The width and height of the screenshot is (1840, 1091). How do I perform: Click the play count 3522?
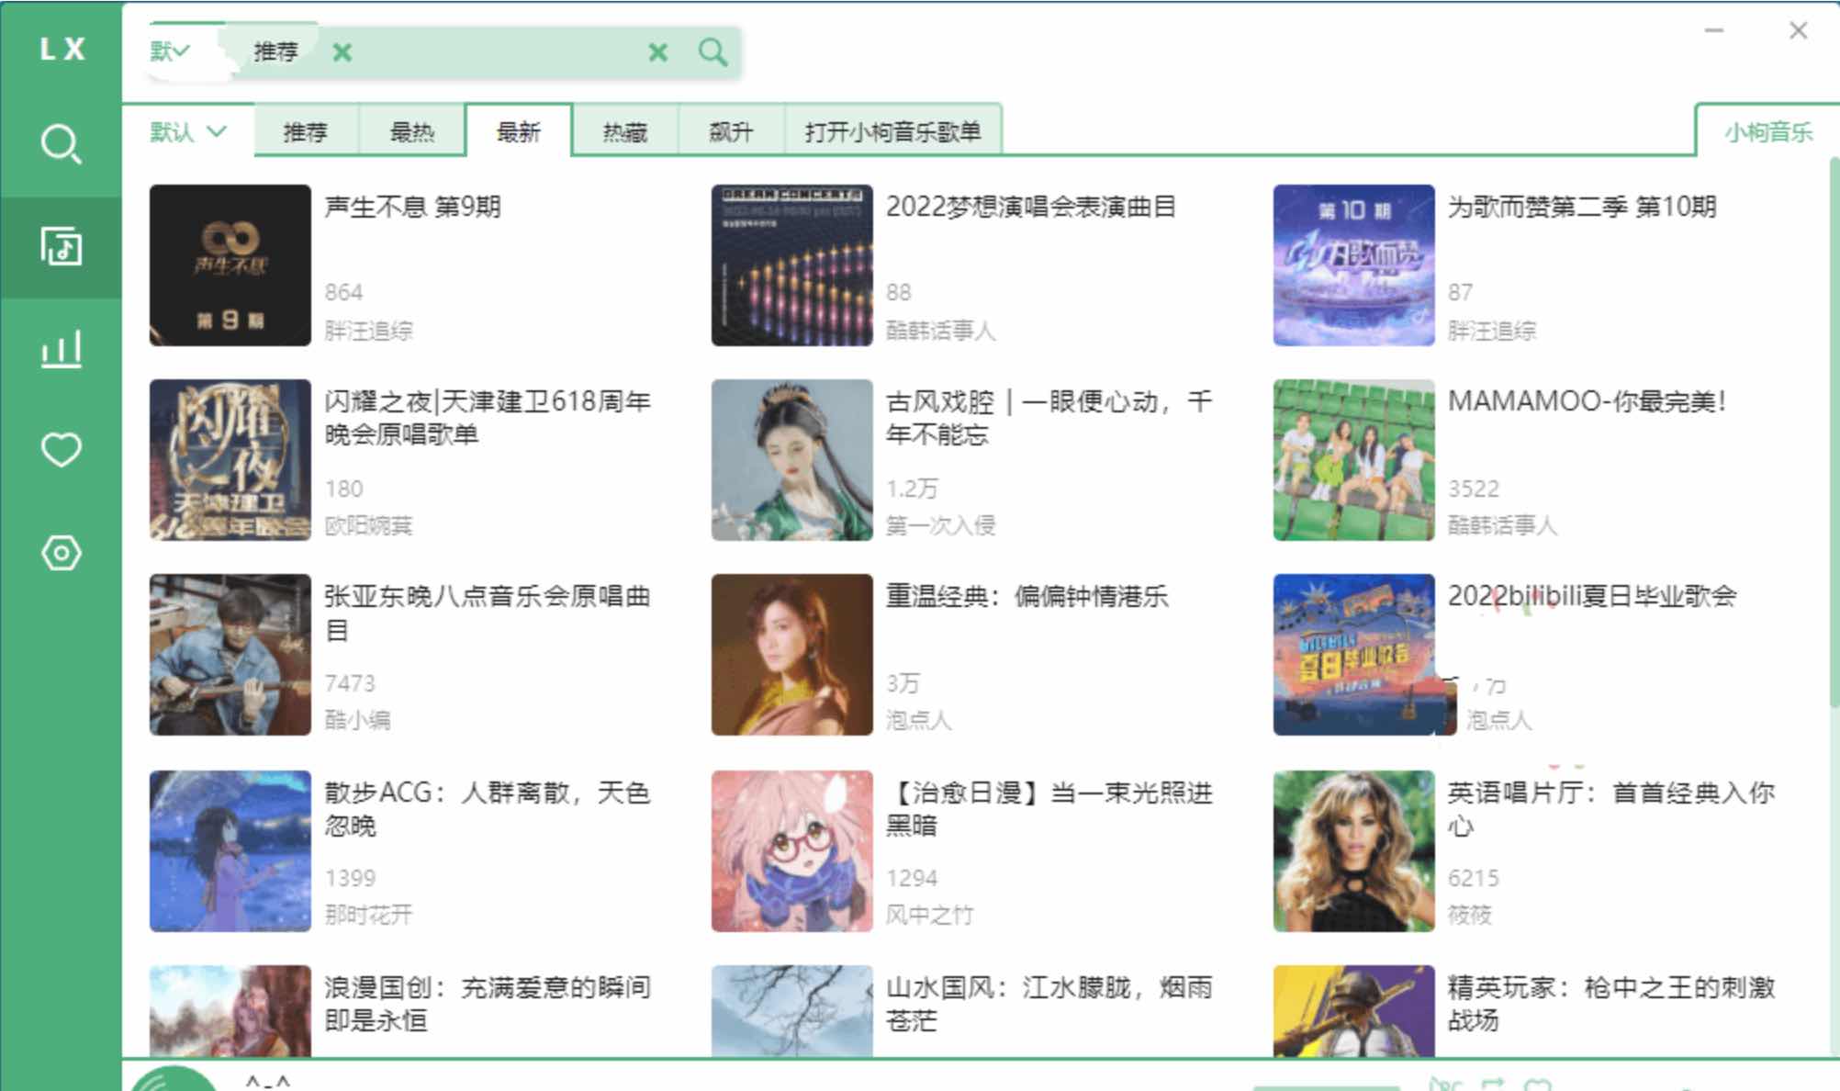click(1474, 489)
